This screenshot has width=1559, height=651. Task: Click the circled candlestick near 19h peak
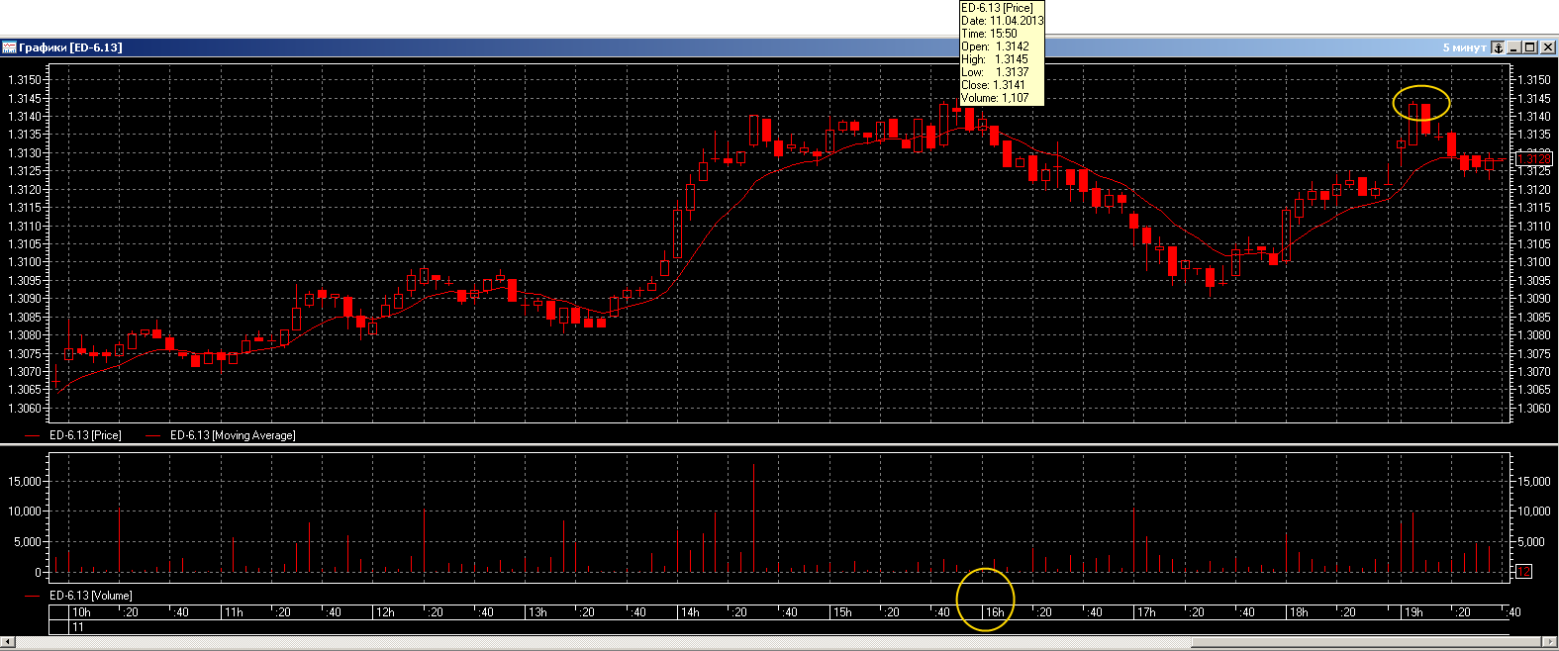(1425, 117)
